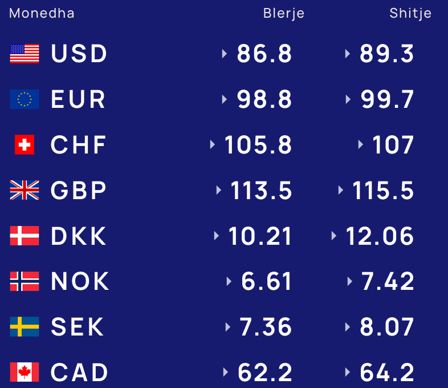This screenshot has width=448, height=388.
Task: Select the Swedish flag icon for SEK
Action: click(25, 326)
